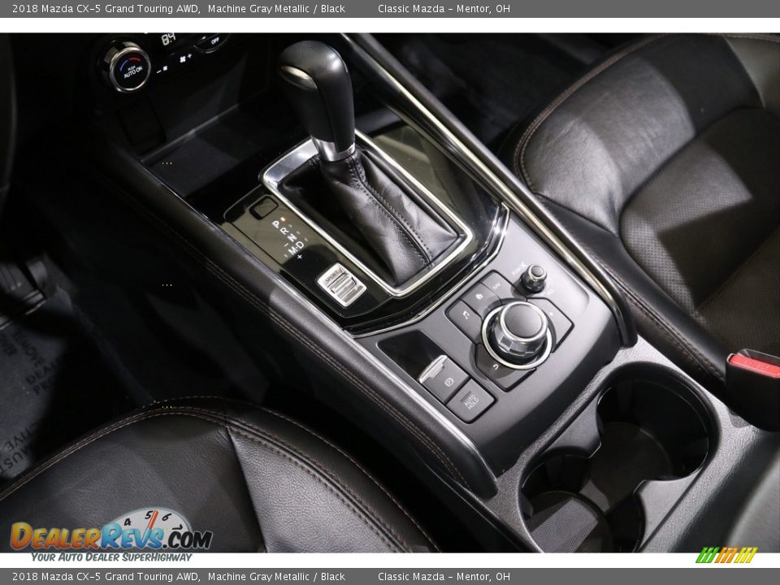Engage the electronic parking brake switch

pos(444,377)
